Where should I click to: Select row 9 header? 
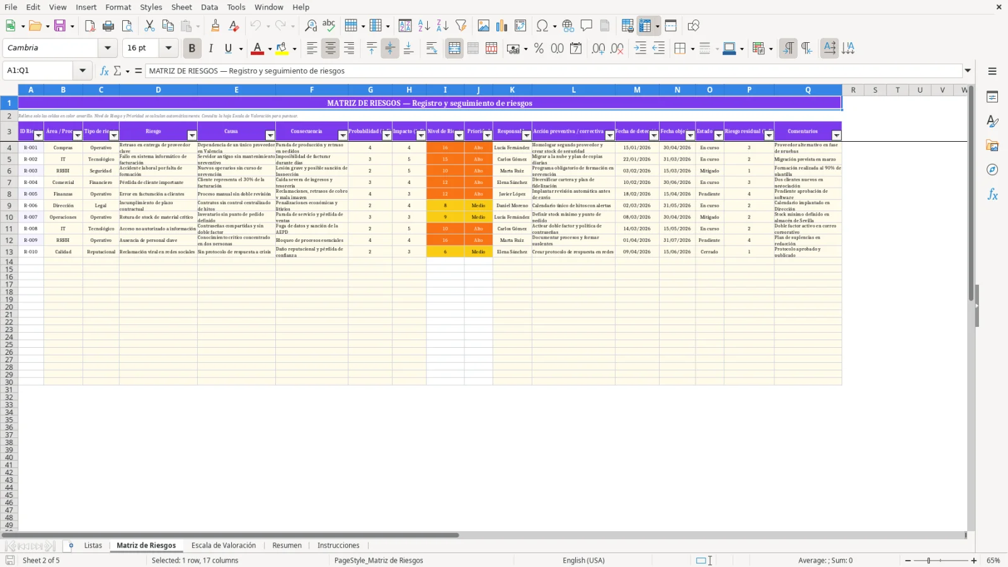tap(9, 205)
